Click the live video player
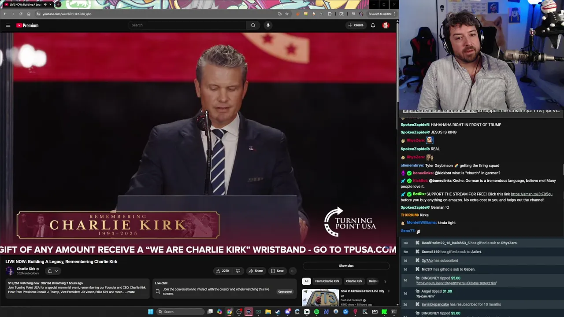The width and height of the screenshot is (564, 317). [x=198, y=144]
